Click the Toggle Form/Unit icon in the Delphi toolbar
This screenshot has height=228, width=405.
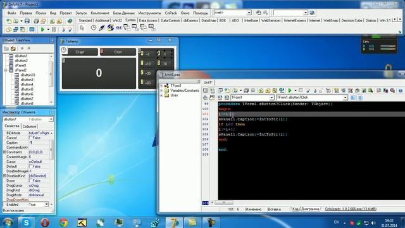pos(23,30)
